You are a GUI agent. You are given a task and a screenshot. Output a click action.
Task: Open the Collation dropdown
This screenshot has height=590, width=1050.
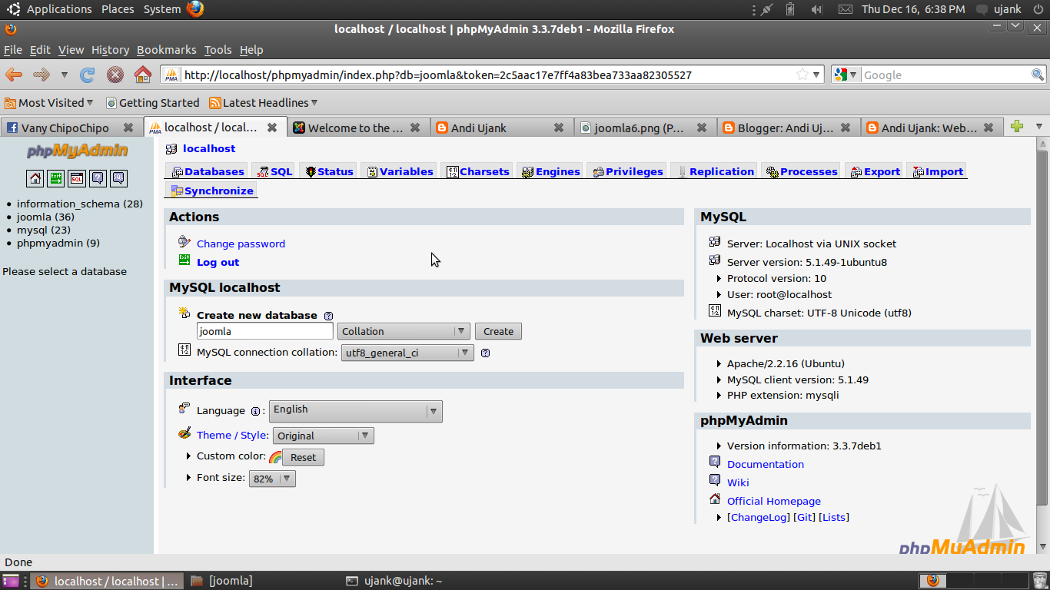click(404, 332)
